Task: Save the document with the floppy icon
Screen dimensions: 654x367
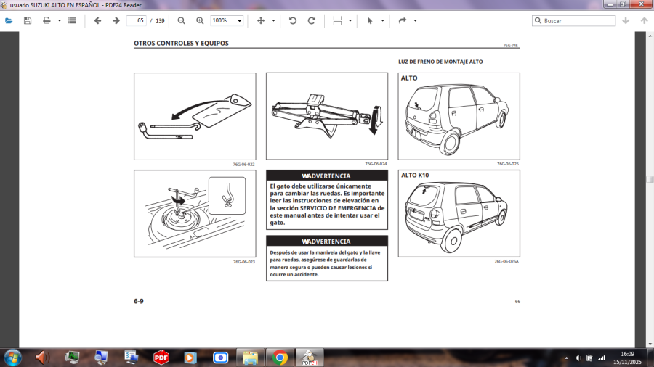Action: 28,20
